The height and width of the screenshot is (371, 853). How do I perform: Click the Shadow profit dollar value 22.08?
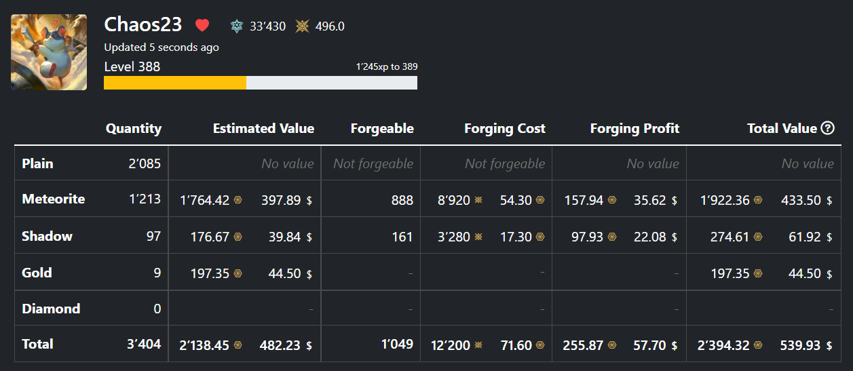pos(650,237)
